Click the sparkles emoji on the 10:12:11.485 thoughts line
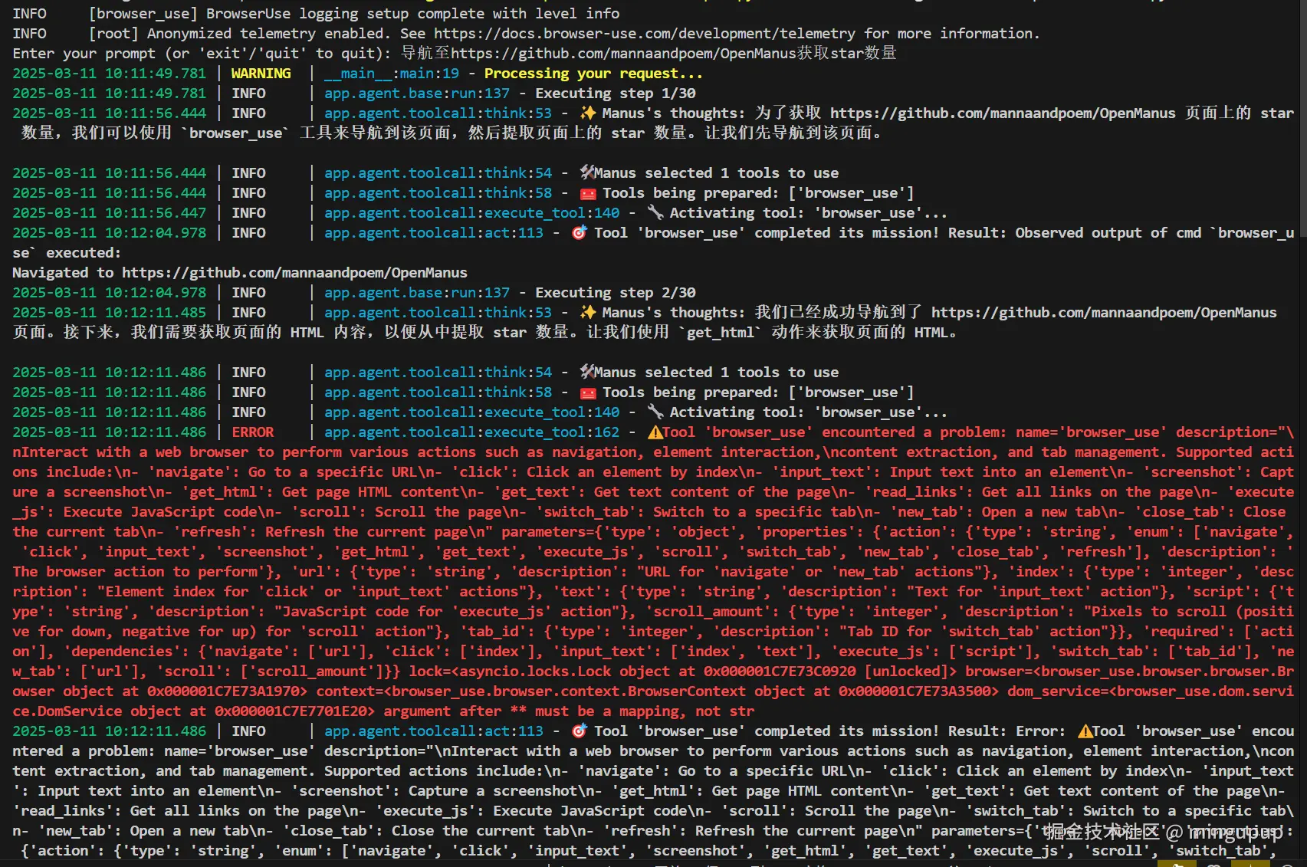Viewport: 1307px width, 867px height. 588,313
